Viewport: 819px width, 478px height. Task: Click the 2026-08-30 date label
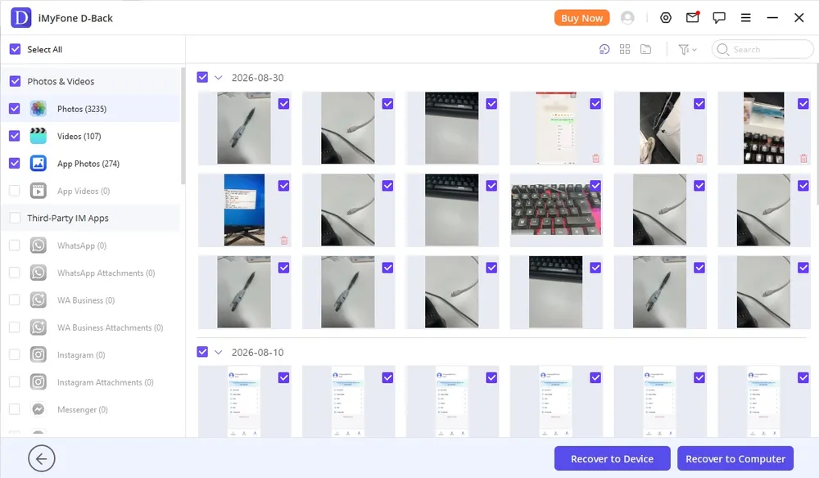tap(257, 78)
